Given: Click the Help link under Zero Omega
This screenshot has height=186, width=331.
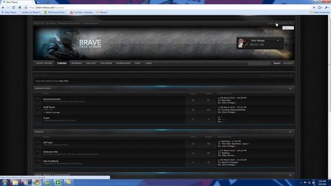Looking at the screenshot, I should (262, 44).
